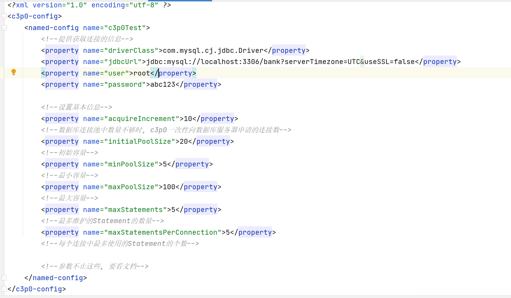Click the useSSL=false portion of the URL
The height and width of the screenshot is (298, 511).
pyautogui.click(x=390, y=62)
